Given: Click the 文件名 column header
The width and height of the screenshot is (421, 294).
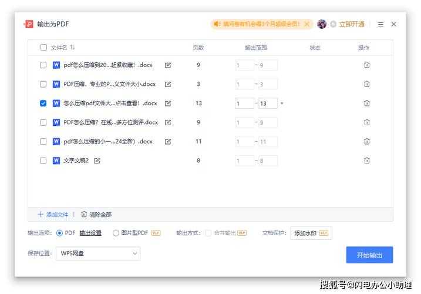Looking at the screenshot, I should pyautogui.click(x=59, y=48).
